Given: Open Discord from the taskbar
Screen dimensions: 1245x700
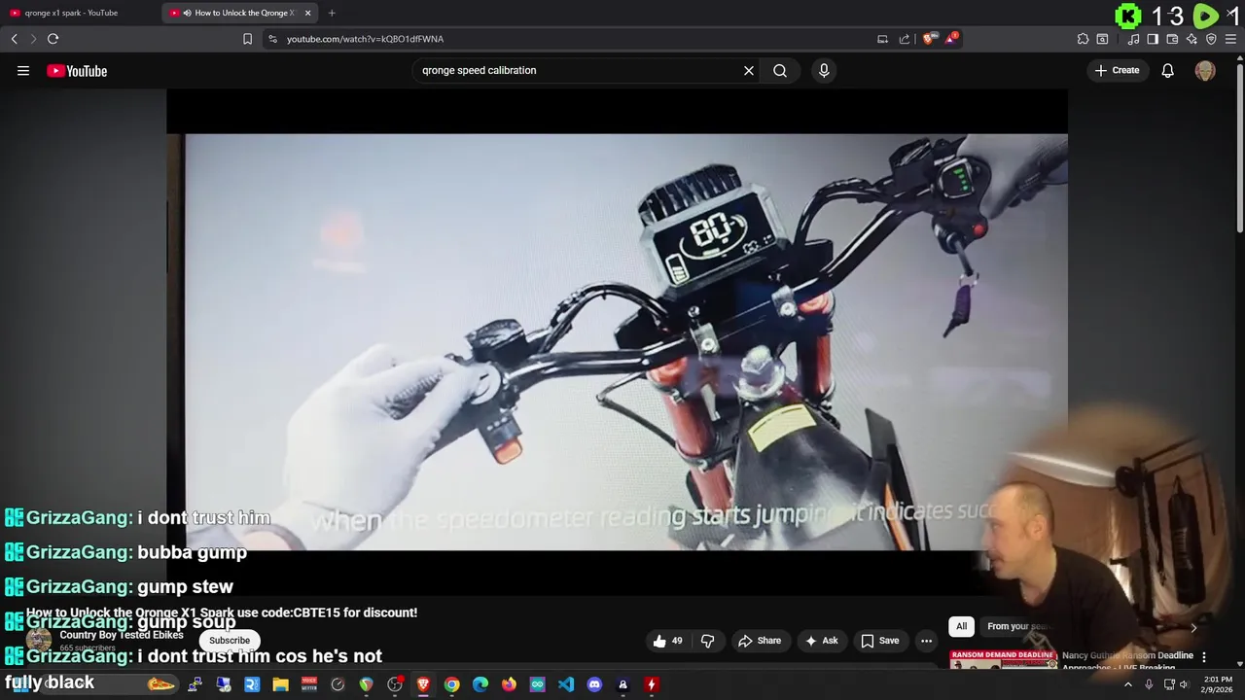Looking at the screenshot, I should coord(594,684).
